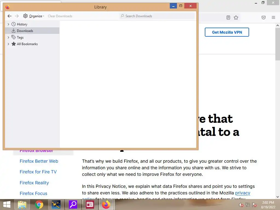Minimize the Library window

173,6
